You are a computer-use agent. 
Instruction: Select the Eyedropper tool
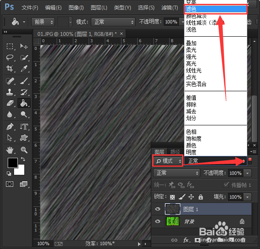(24, 68)
